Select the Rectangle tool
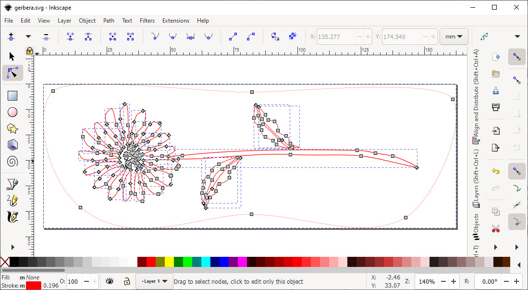 (12, 96)
